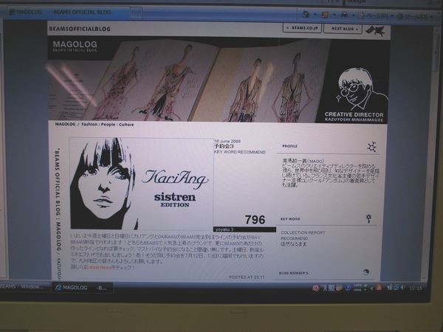
Task: Click the post number 796
Action: 255,220
